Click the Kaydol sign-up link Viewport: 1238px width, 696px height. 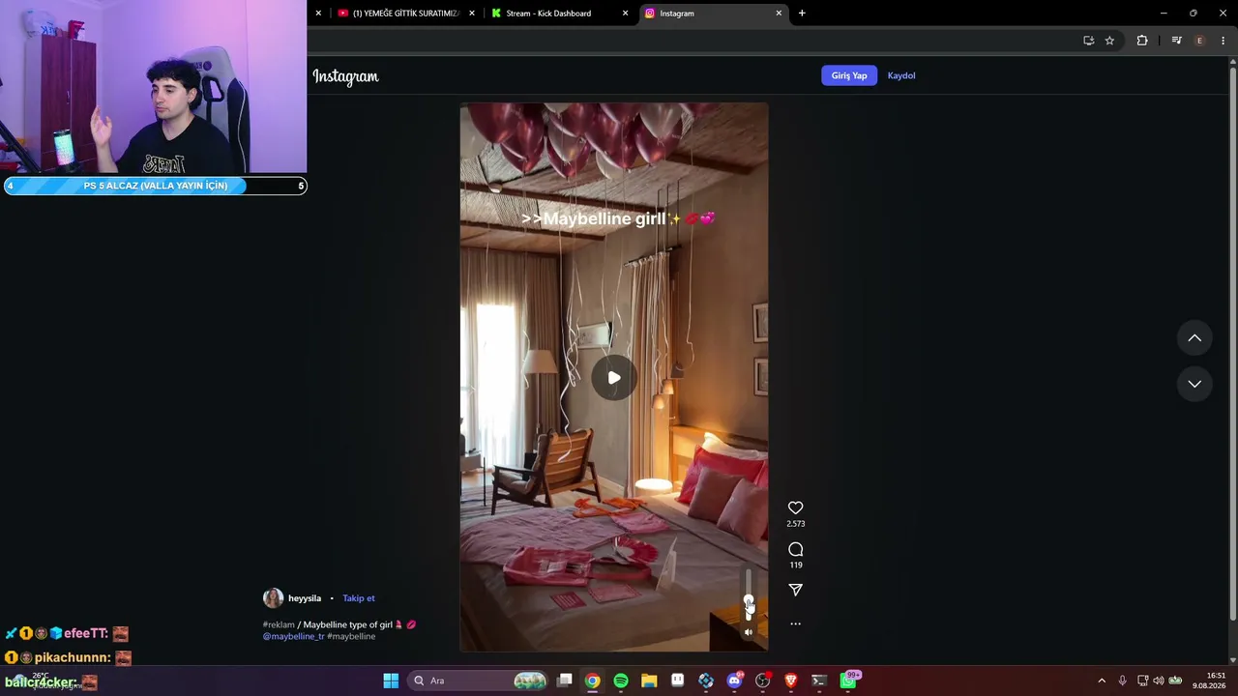point(901,75)
